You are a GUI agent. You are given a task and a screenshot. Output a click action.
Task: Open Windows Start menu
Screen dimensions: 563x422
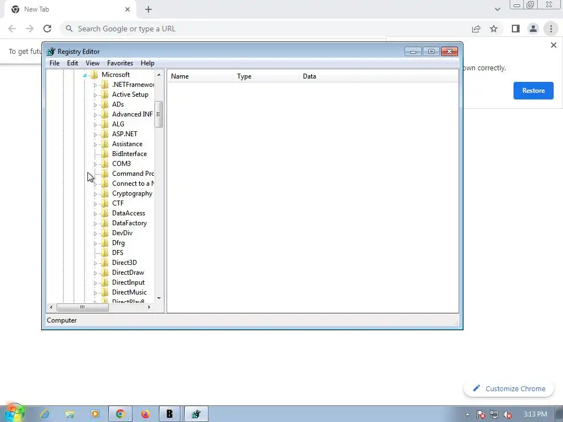coord(14,413)
